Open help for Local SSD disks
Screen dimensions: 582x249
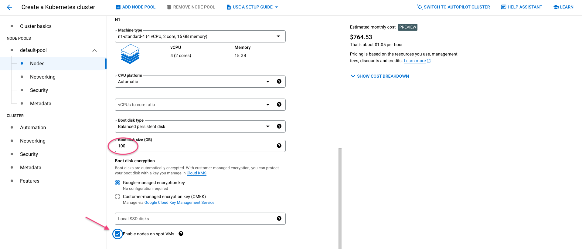279,218
